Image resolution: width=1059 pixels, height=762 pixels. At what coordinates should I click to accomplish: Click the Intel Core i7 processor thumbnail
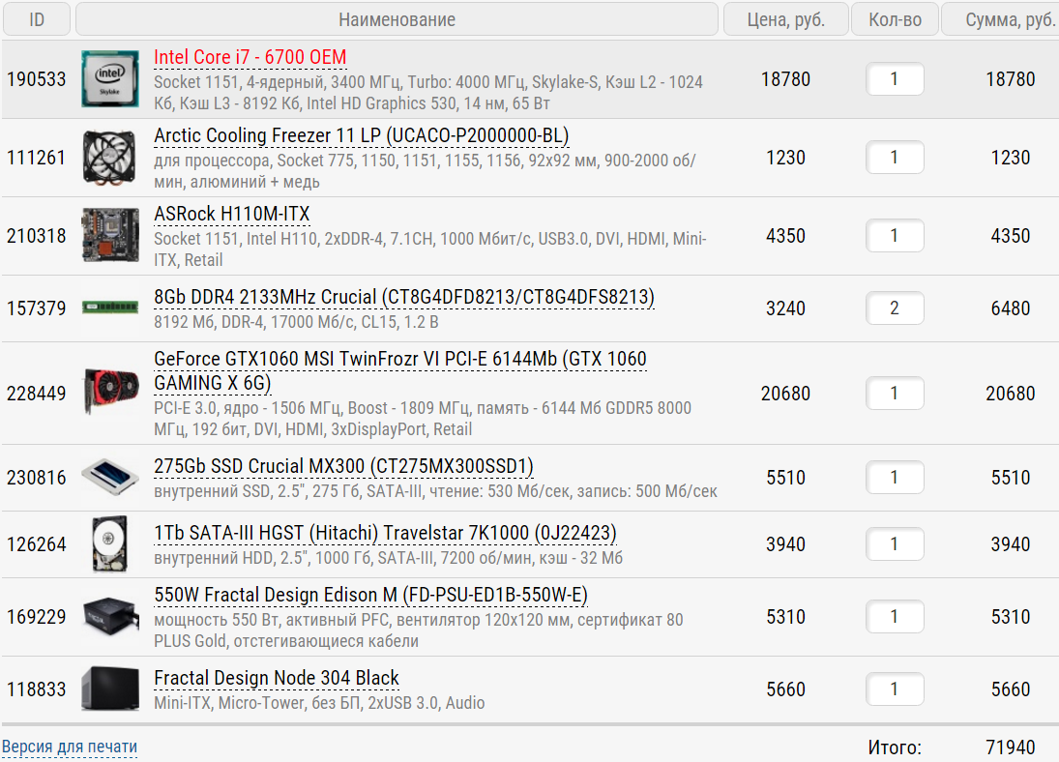[x=110, y=79]
